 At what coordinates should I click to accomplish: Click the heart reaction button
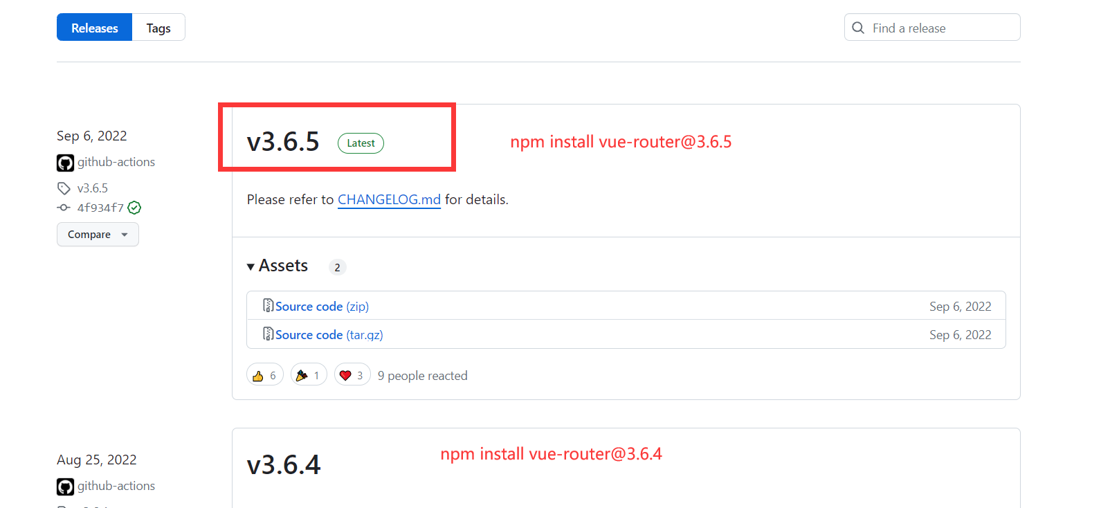coord(352,375)
